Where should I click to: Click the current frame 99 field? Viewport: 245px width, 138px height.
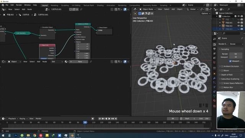173,118
